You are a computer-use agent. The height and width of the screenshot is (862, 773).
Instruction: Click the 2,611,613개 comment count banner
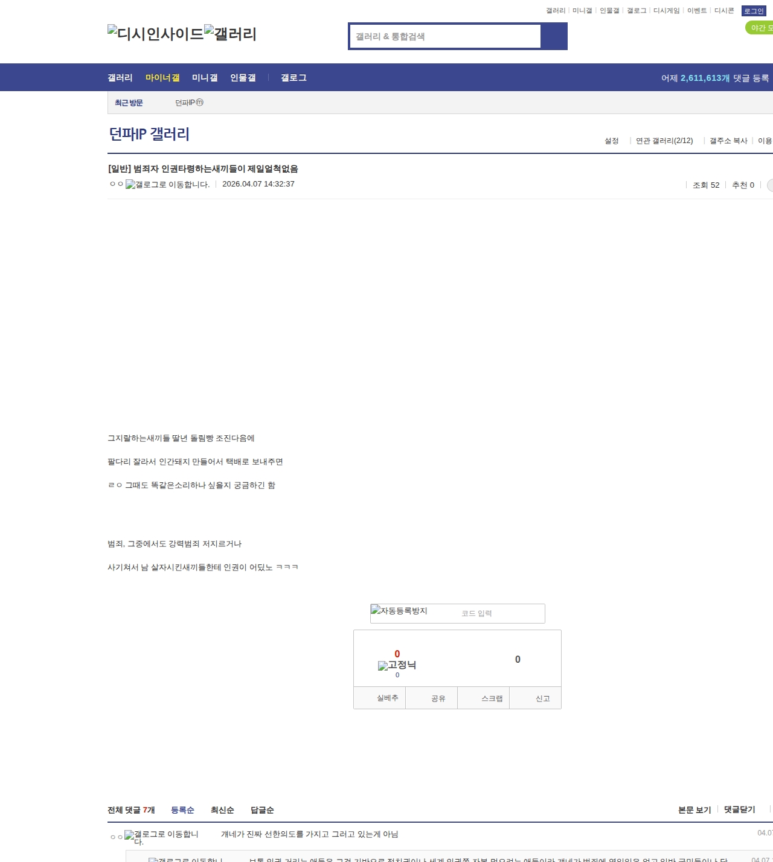pyautogui.click(x=705, y=78)
